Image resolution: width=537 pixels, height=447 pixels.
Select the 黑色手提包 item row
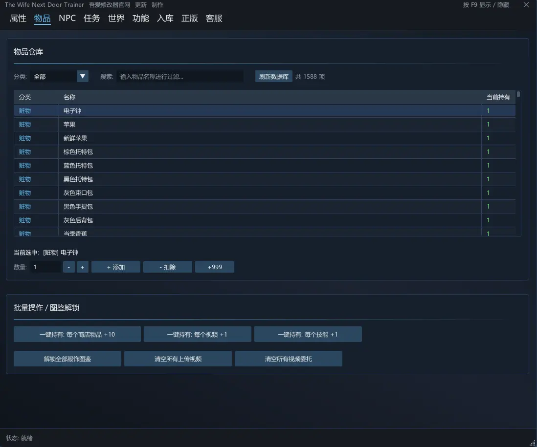coord(265,207)
